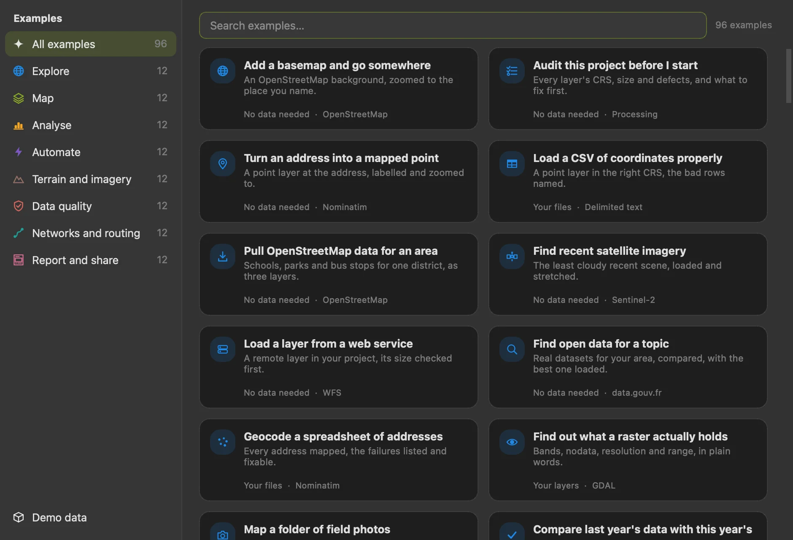Click the vertical scrollbar thumb
The image size is (793, 540).
pyautogui.click(x=789, y=76)
